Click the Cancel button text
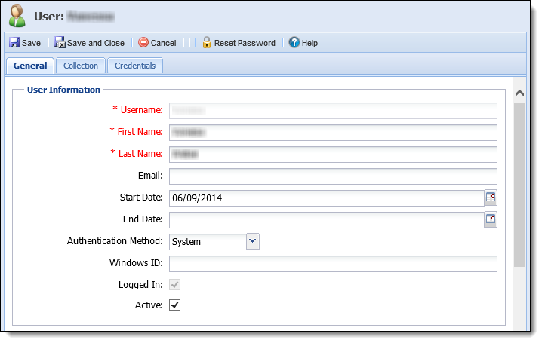542x343 pixels. [164, 43]
